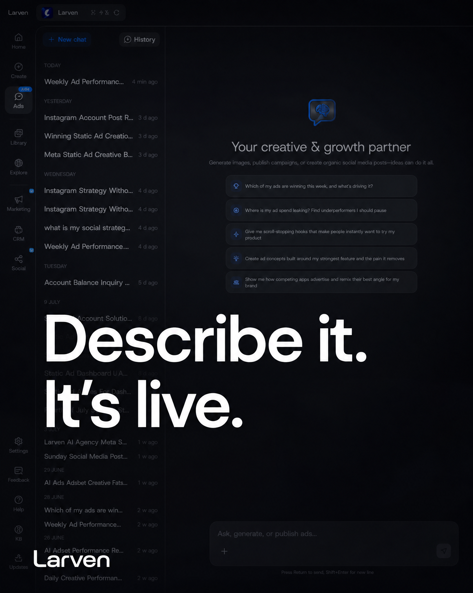Open the Social section
Image resolution: width=473 pixels, height=593 pixels.
[19, 263]
